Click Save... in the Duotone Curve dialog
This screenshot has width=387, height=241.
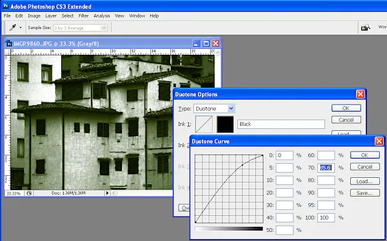365,193
